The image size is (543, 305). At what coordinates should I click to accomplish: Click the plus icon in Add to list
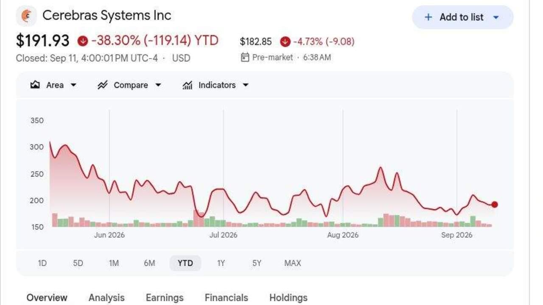tap(428, 17)
